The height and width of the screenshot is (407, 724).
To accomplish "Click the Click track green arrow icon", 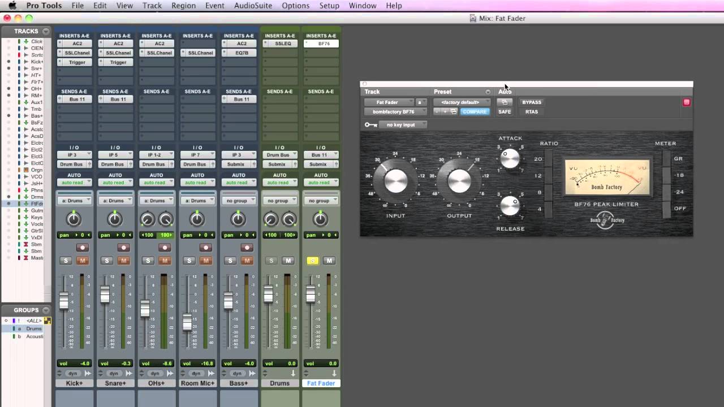I will pyautogui.click(x=26, y=41).
